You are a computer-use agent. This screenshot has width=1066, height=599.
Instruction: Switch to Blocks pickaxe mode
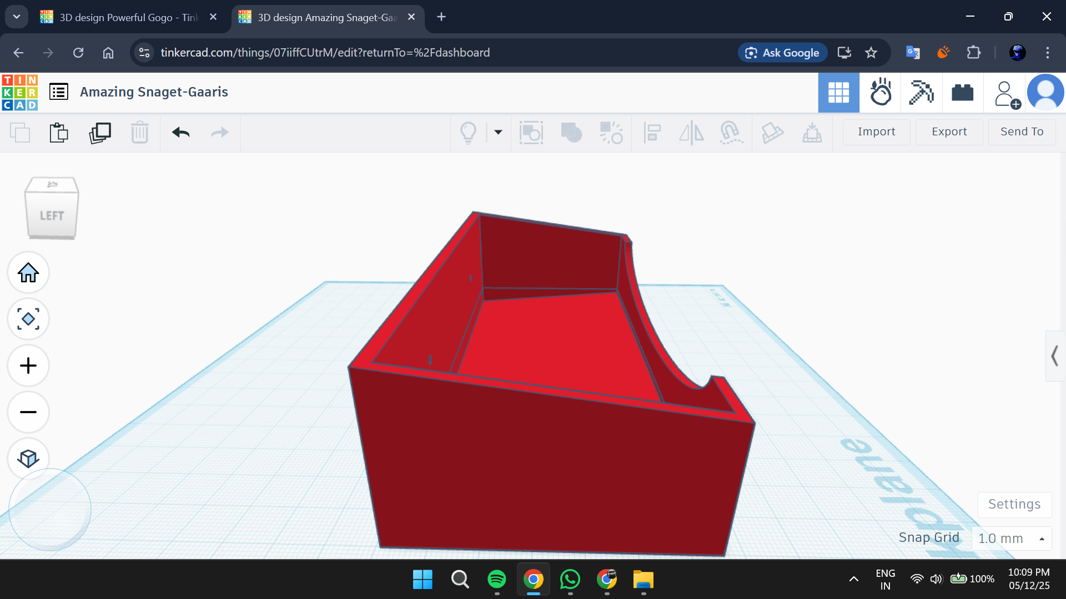(922, 93)
